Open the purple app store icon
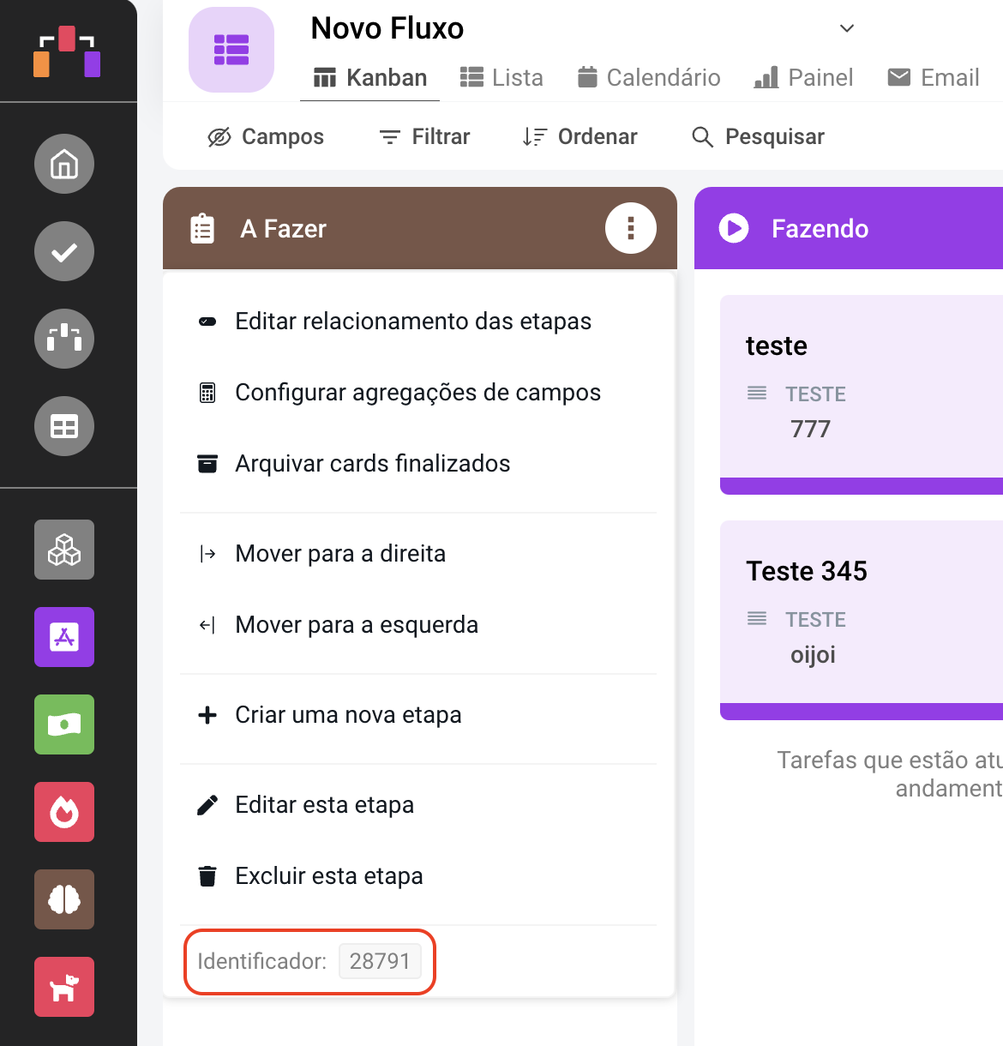The width and height of the screenshot is (1003, 1046). 64,637
